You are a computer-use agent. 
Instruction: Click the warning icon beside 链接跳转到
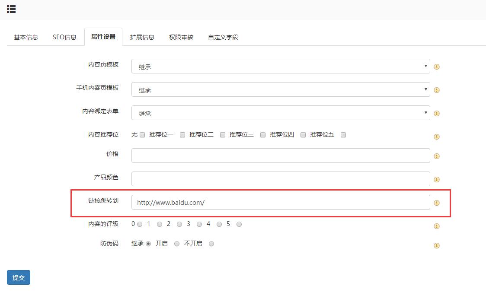[436, 202]
